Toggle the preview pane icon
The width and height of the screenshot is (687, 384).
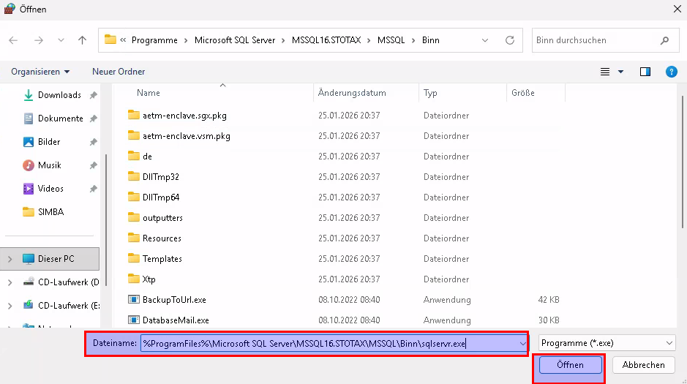tap(645, 72)
